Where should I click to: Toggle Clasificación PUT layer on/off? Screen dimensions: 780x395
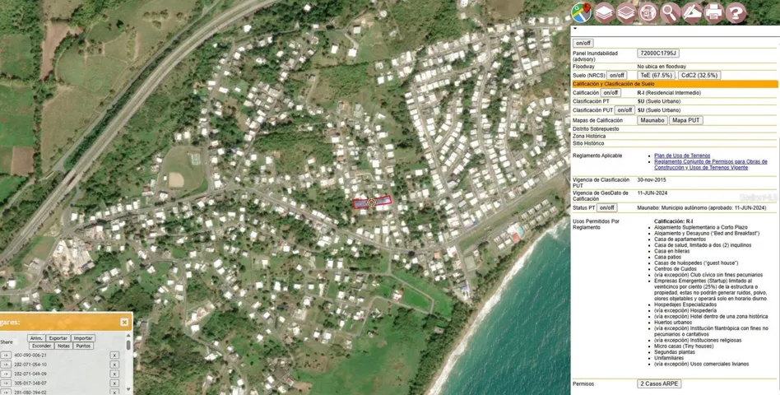(624, 110)
